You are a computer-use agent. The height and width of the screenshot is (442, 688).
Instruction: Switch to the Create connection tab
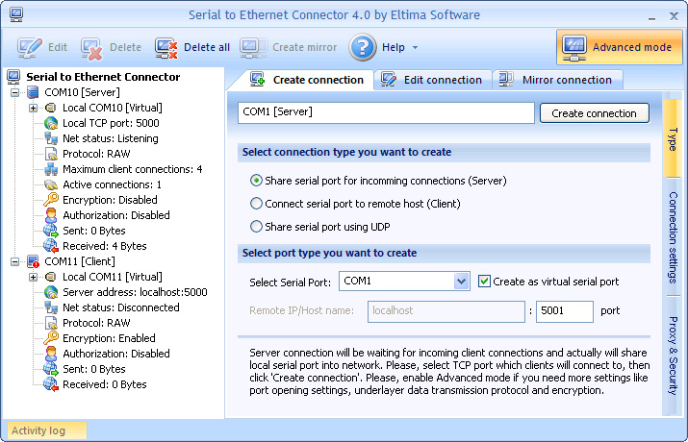pos(306,80)
